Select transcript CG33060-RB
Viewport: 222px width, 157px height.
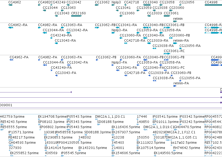click(x=179, y=35)
